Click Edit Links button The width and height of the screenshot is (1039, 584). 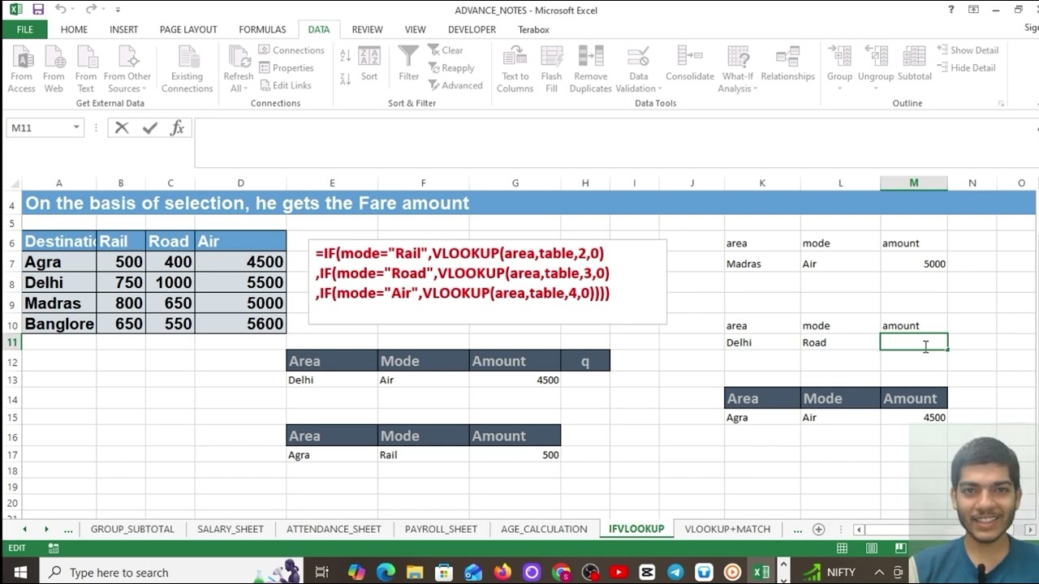tap(285, 85)
